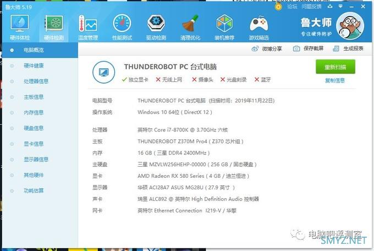Click 保存截屏 save screenshot
The height and width of the screenshot is (251, 374).
(x=308, y=48)
